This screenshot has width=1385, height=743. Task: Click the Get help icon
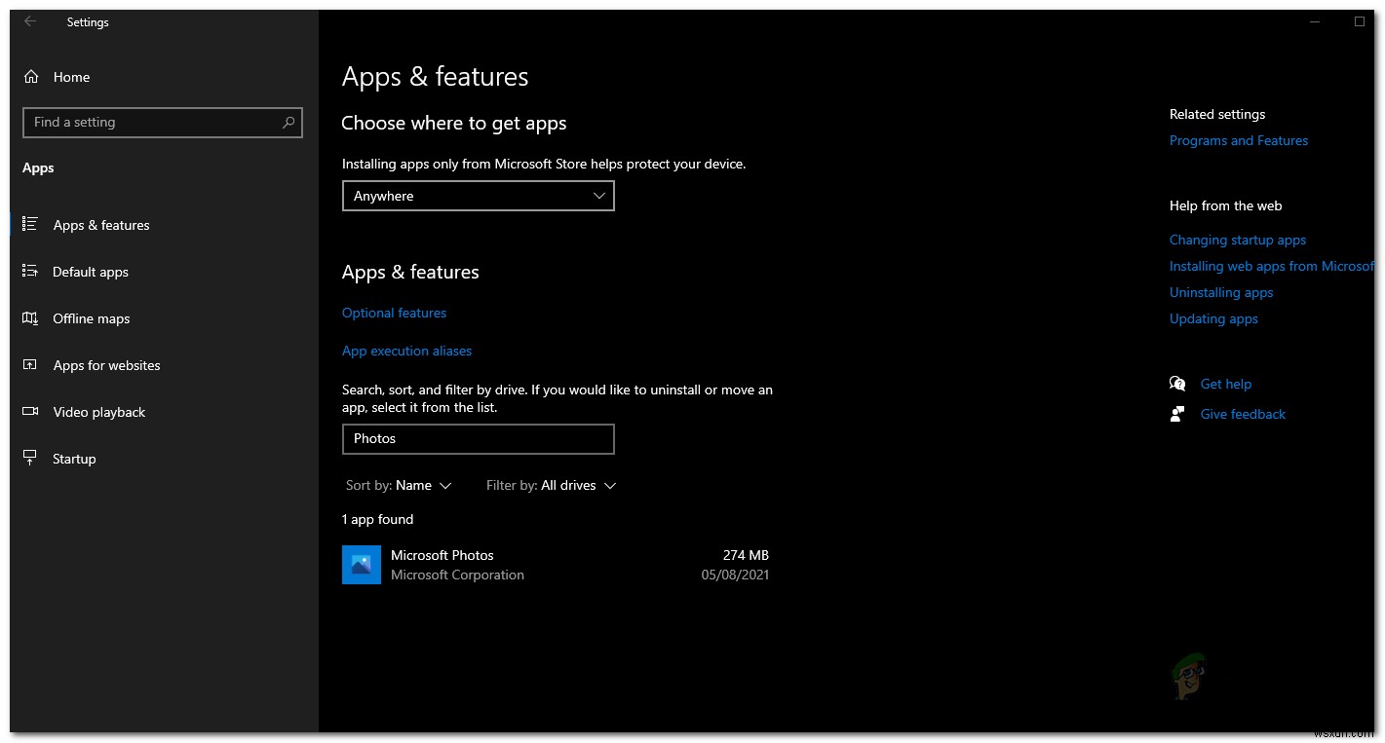(x=1177, y=383)
